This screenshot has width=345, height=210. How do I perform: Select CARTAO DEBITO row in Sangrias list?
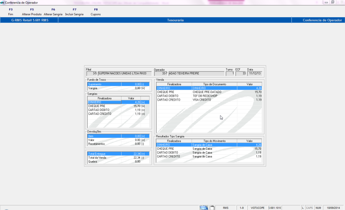118,110
